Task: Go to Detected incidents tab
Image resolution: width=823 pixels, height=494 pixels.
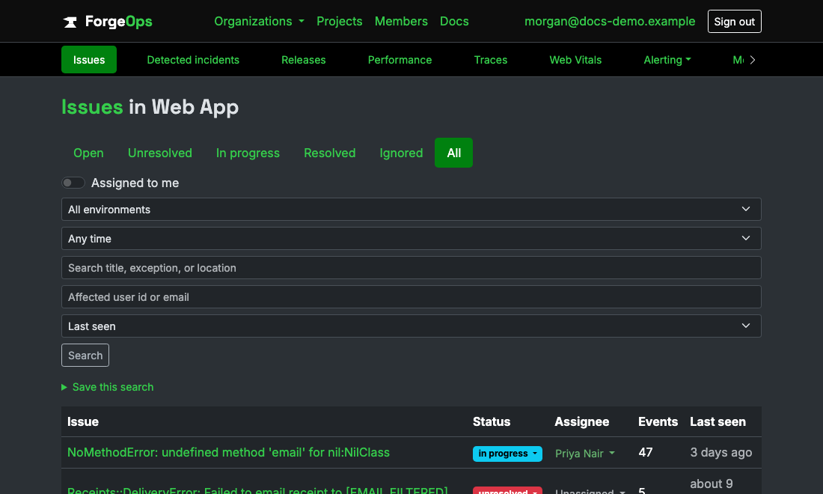Action: tap(193, 60)
